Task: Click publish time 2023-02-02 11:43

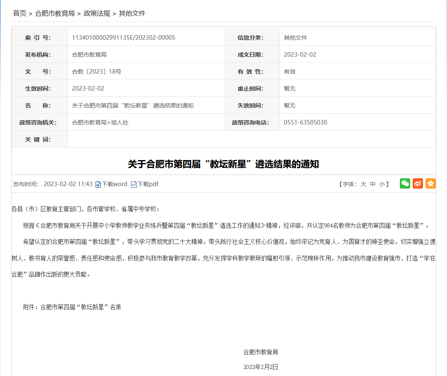Action: 68,184
